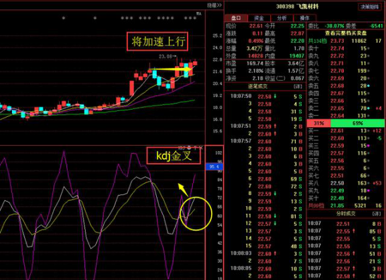
Task: Switch to the 盘口 tab
Action: 236,18
